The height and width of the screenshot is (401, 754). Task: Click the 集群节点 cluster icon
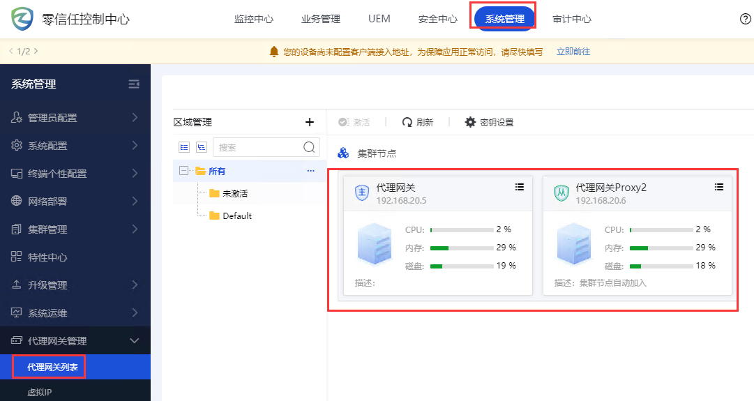343,153
